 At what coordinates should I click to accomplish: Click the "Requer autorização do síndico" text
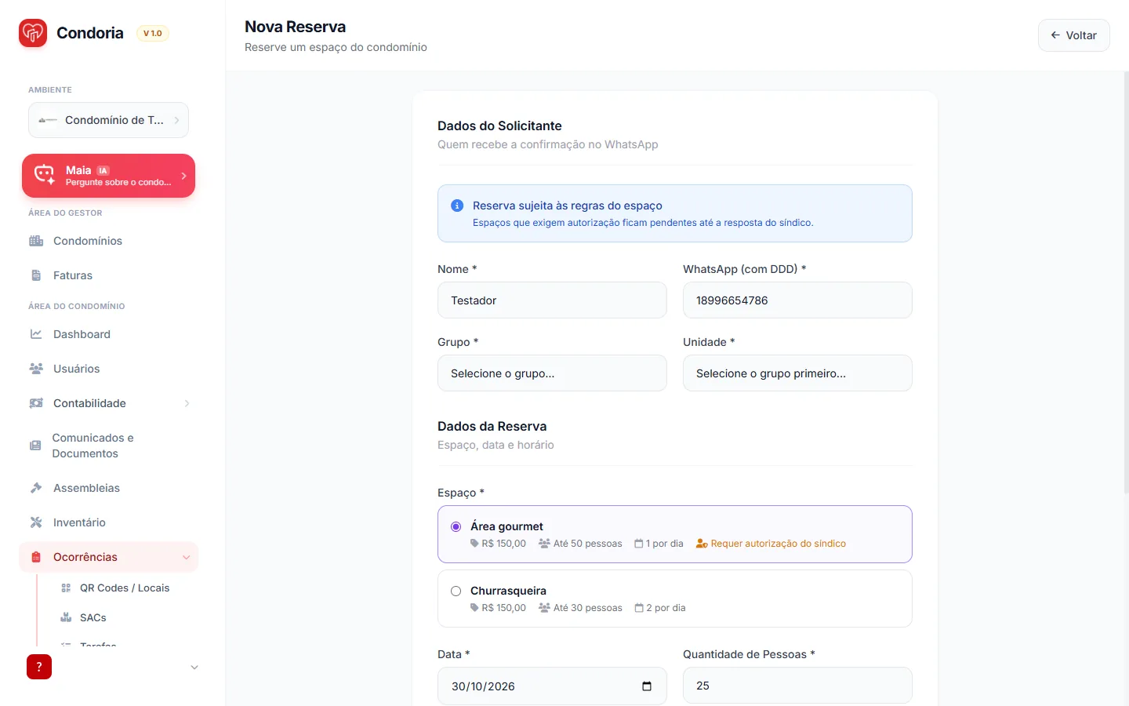point(779,544)
